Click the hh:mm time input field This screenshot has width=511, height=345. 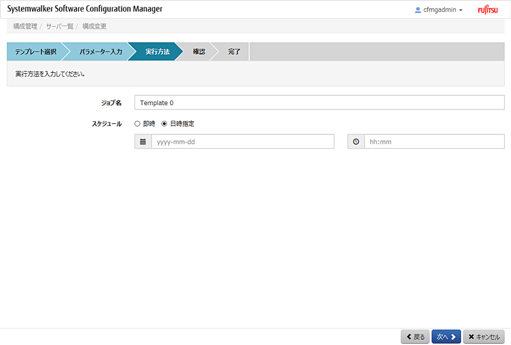(x=434, y=142)
